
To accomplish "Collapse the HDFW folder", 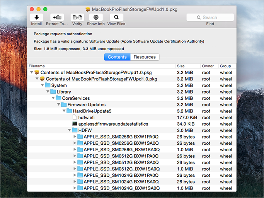I will tap(69, 130).
